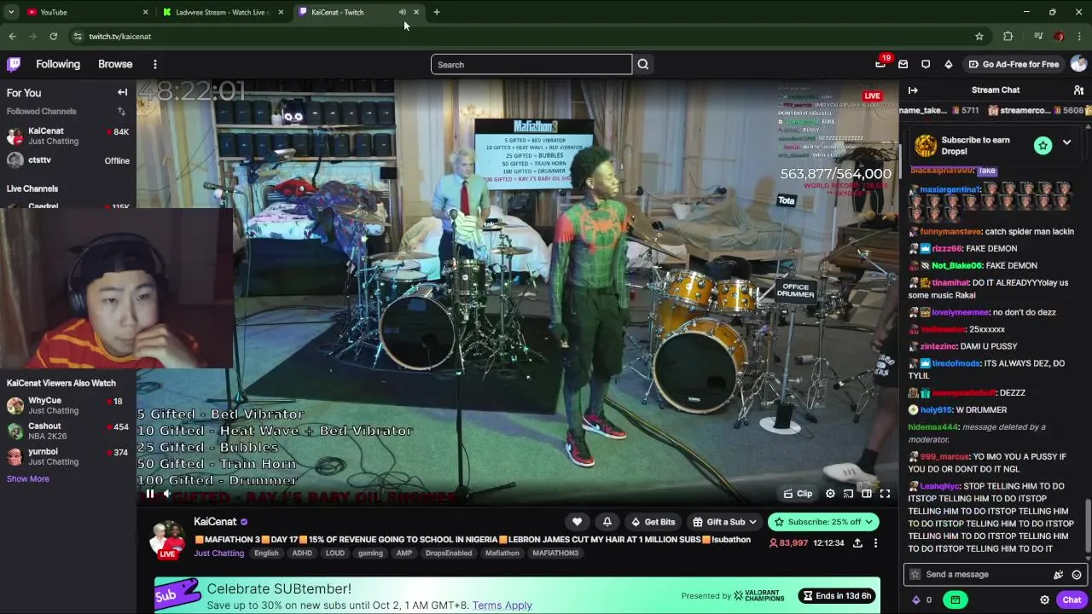Open the green channel points chest
The width and height of the screenshot is (1092, 614).
[x=955, y=600]
